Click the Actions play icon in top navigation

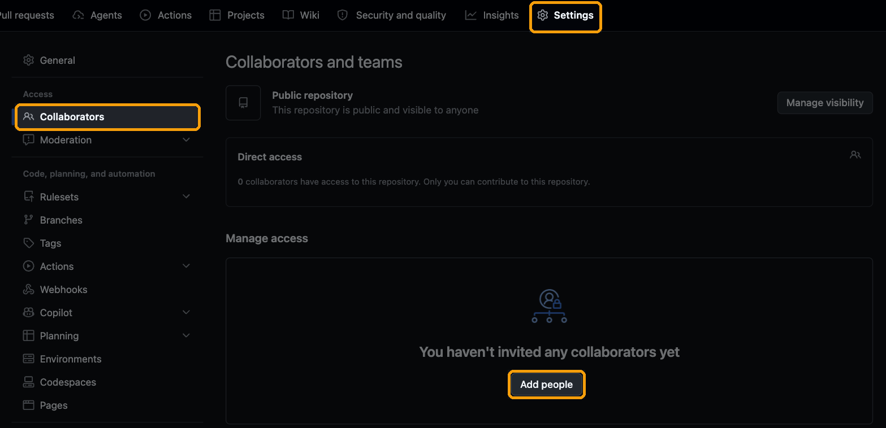pos(145,15)
